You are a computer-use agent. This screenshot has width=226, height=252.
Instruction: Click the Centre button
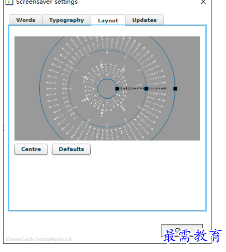coord(31,149)
